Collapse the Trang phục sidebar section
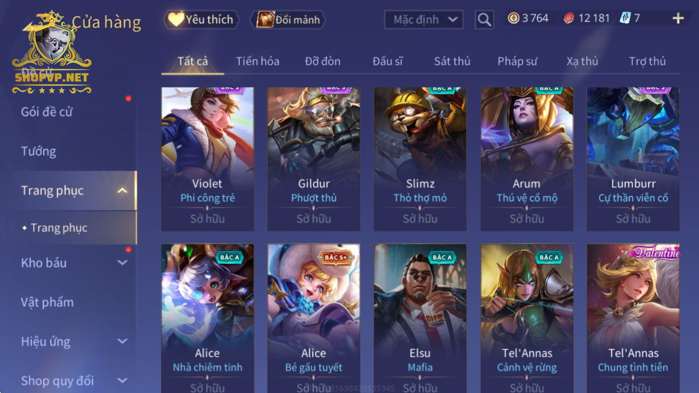Screen dimensions: 699x393 point(123,191)
